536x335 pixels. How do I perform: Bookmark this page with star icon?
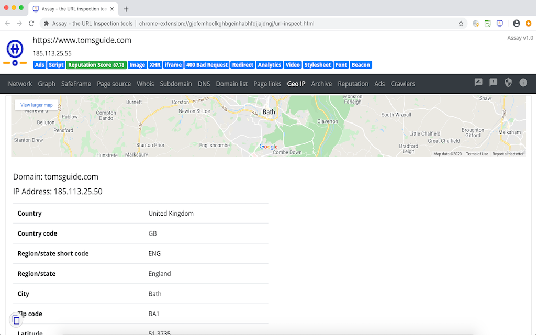461,23
